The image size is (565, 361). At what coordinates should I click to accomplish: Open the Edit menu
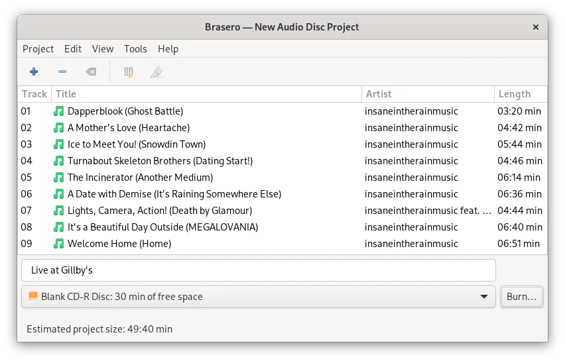coord(73,49)
